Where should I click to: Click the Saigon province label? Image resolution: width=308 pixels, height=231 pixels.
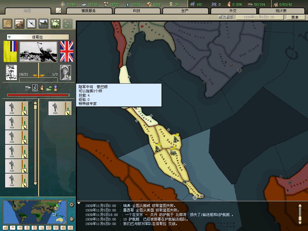[x=223, y=60]
